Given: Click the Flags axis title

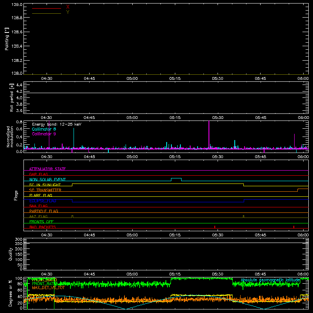Looking at the screenshot, I should pyautogui.click(x=16, y=195).
